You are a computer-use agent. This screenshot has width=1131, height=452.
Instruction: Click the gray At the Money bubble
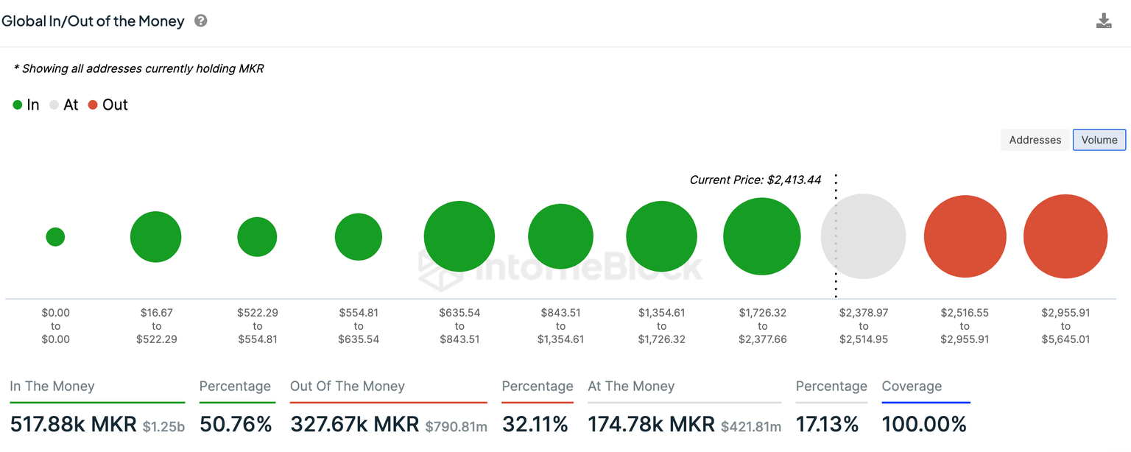tap(864, 236)
